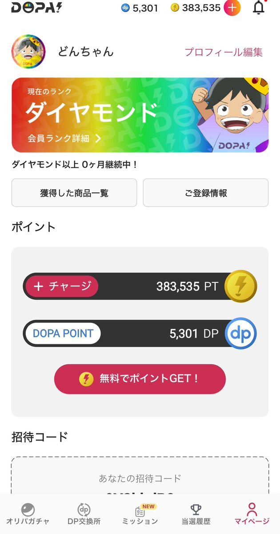Open プロフィール編集 link

point(224,52)
